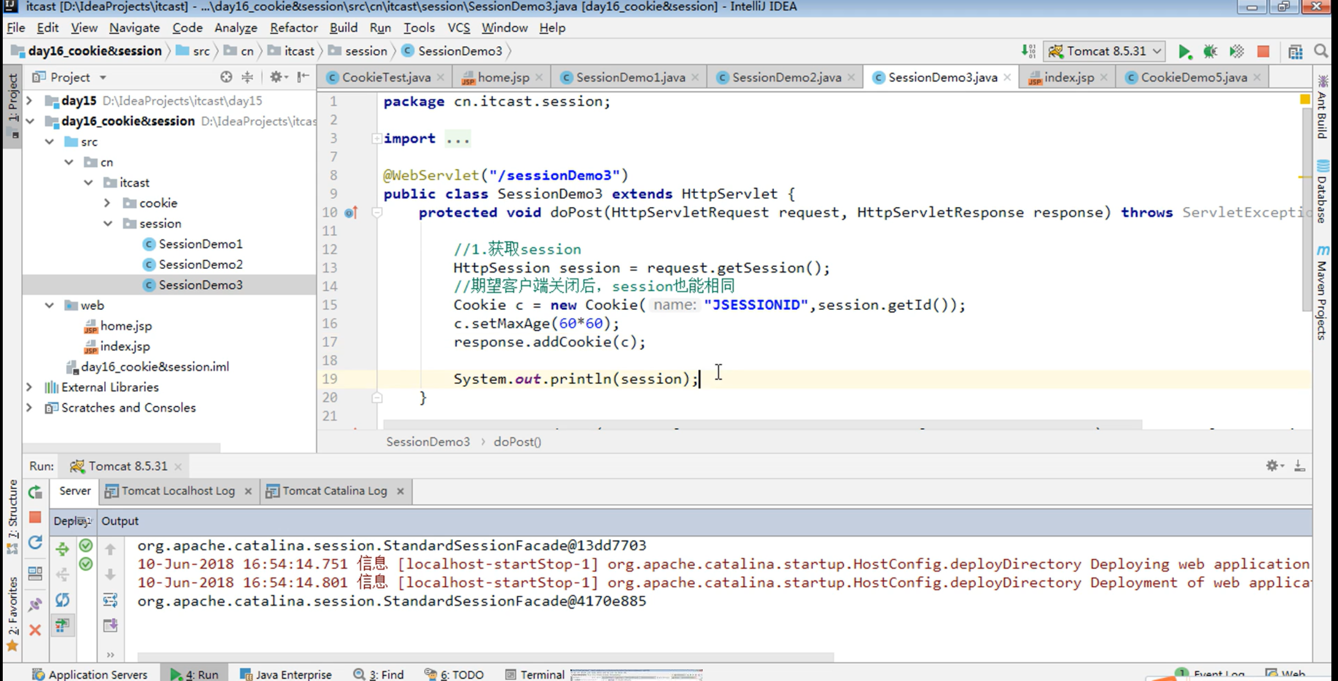The height and width of the screenshot is (681, 1338).
Task: Toggle the import statement code fold
Action: point(376,139)
